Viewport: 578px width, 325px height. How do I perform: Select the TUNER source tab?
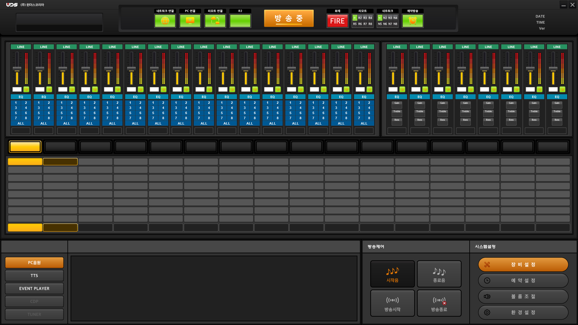(x=34, y=314)
